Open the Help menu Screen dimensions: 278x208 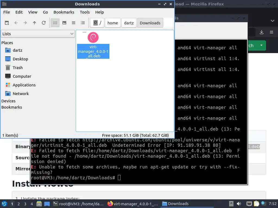[99, 12]
